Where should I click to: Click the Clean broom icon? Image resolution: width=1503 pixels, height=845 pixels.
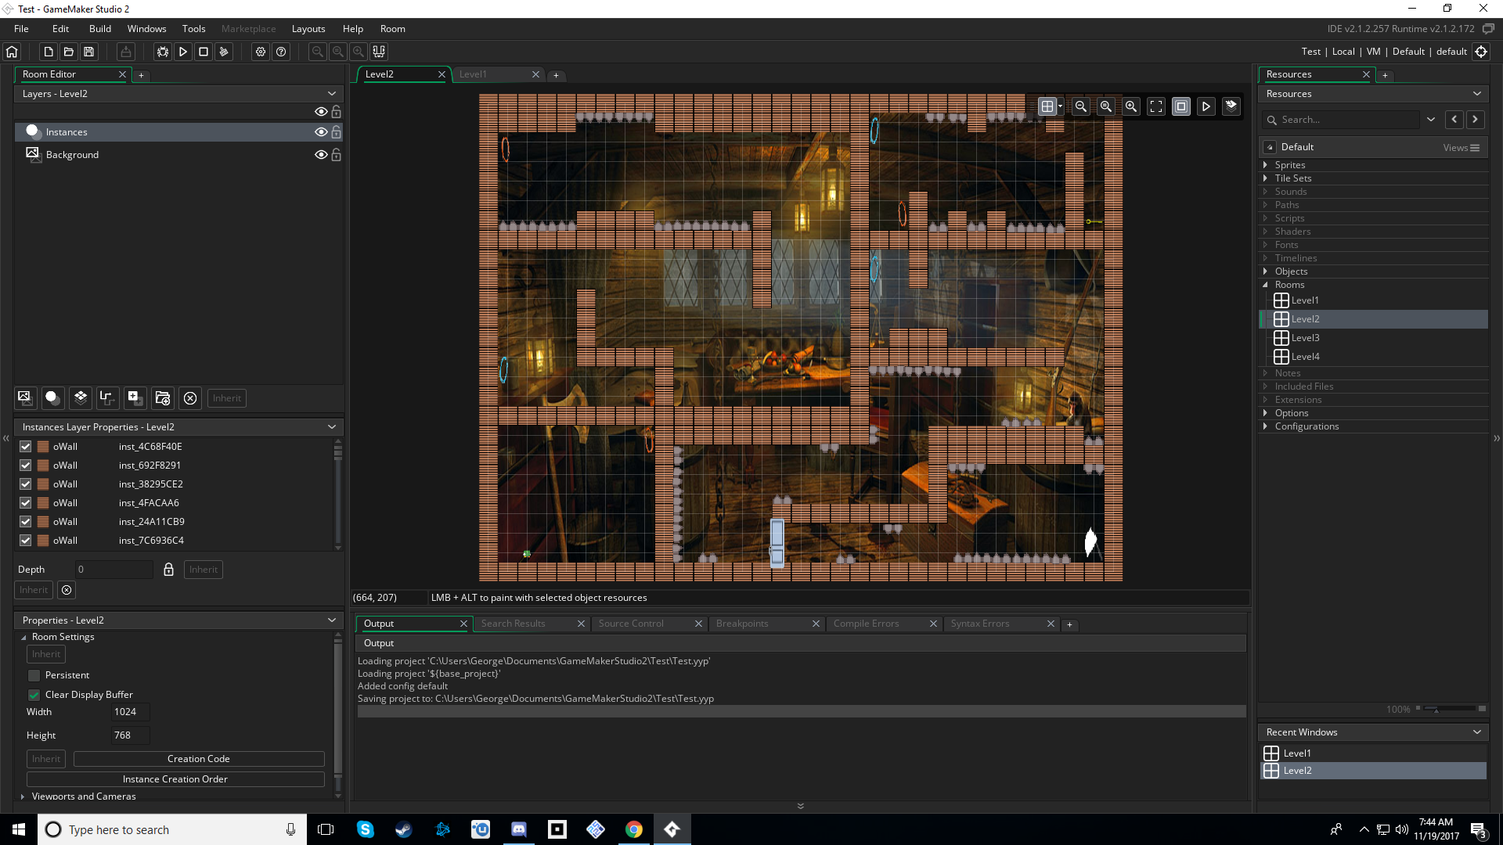click(224, 52)
